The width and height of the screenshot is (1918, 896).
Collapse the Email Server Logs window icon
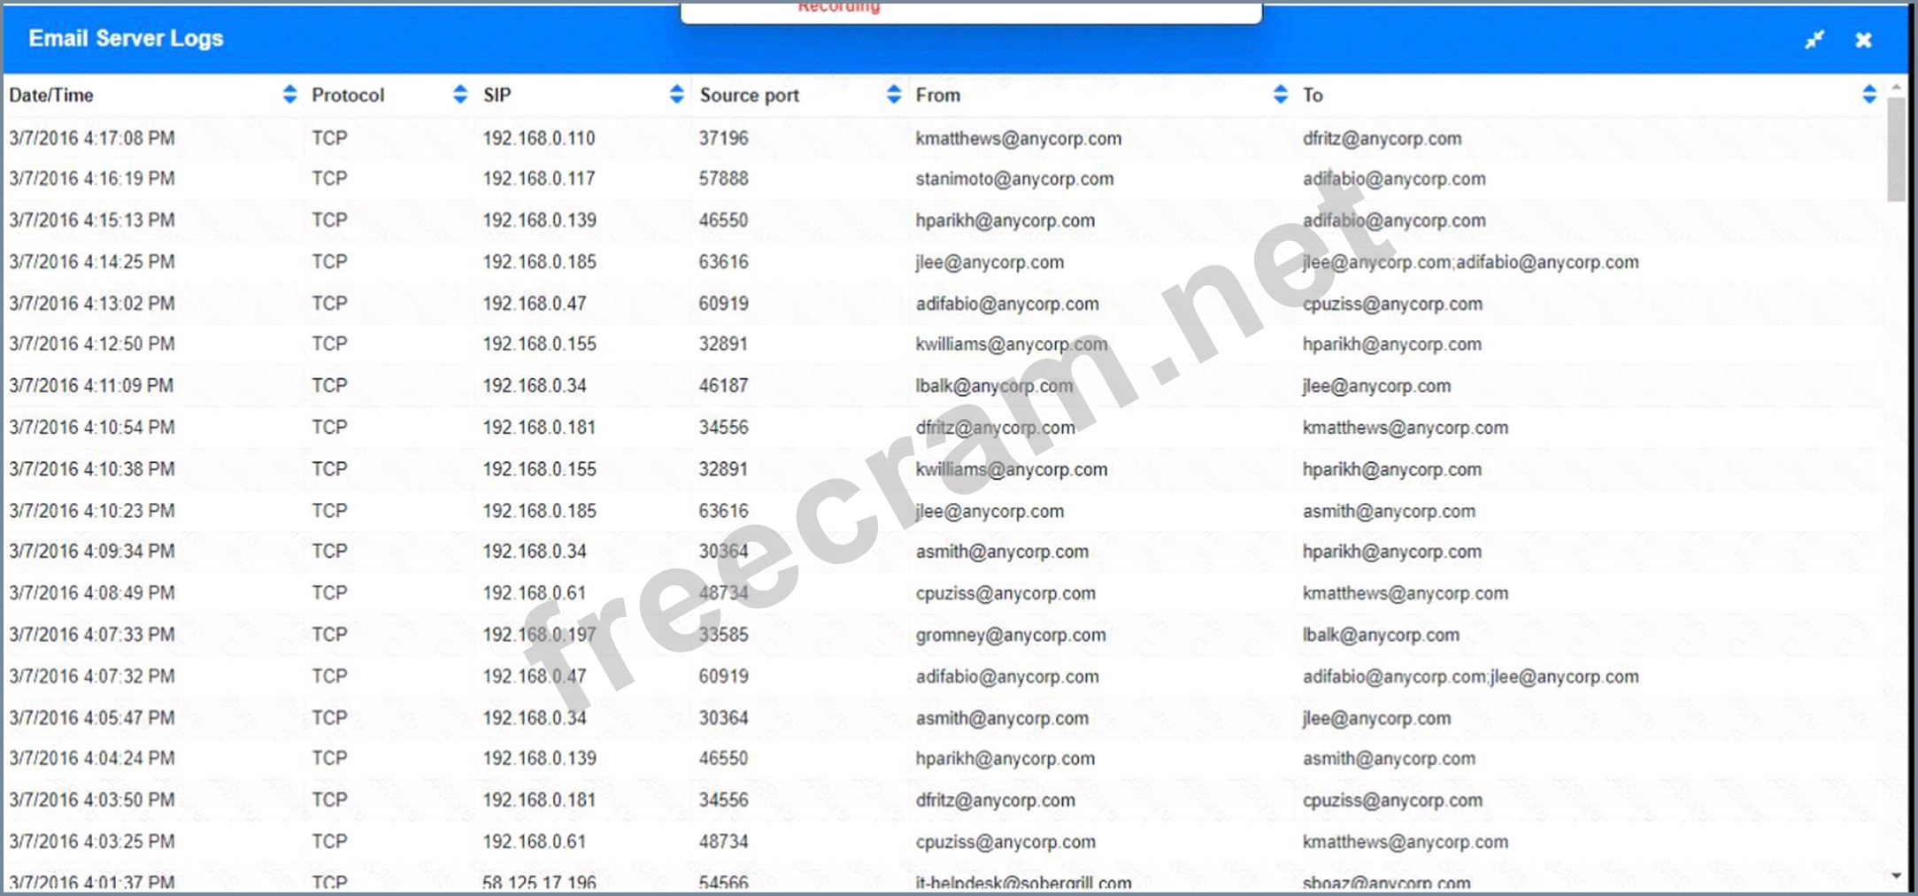pyautogui.click(x=1814, y=40)
